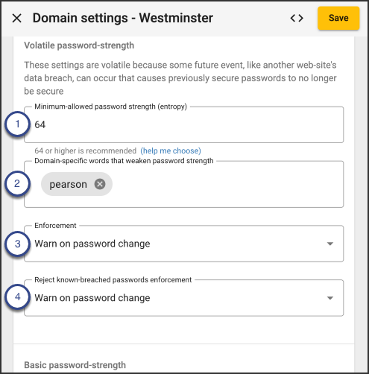Click the 'Basic password-strength' section heading
This screenshot has height=374, width=369.
[75, 365]
